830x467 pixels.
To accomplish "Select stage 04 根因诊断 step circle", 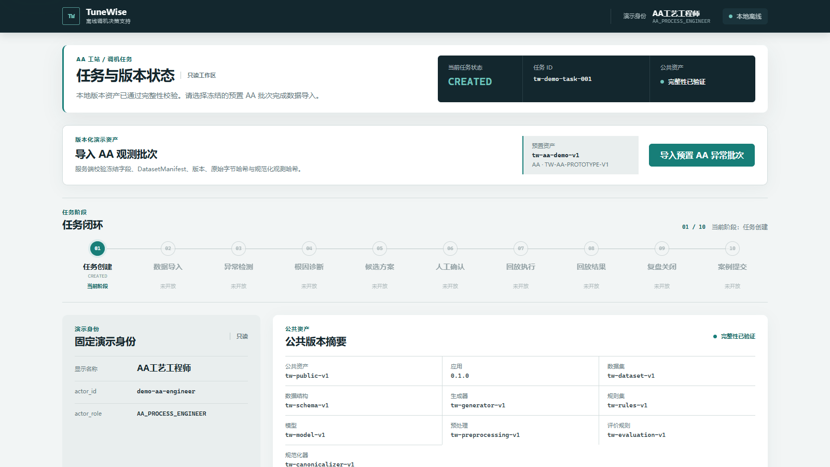I will point(309,249).
